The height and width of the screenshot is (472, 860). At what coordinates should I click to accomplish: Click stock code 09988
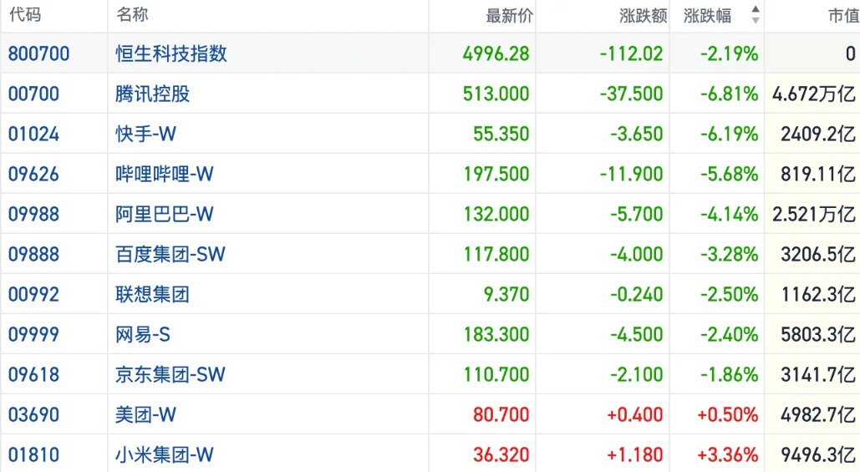pyautogui.click(x=34, y=214)
